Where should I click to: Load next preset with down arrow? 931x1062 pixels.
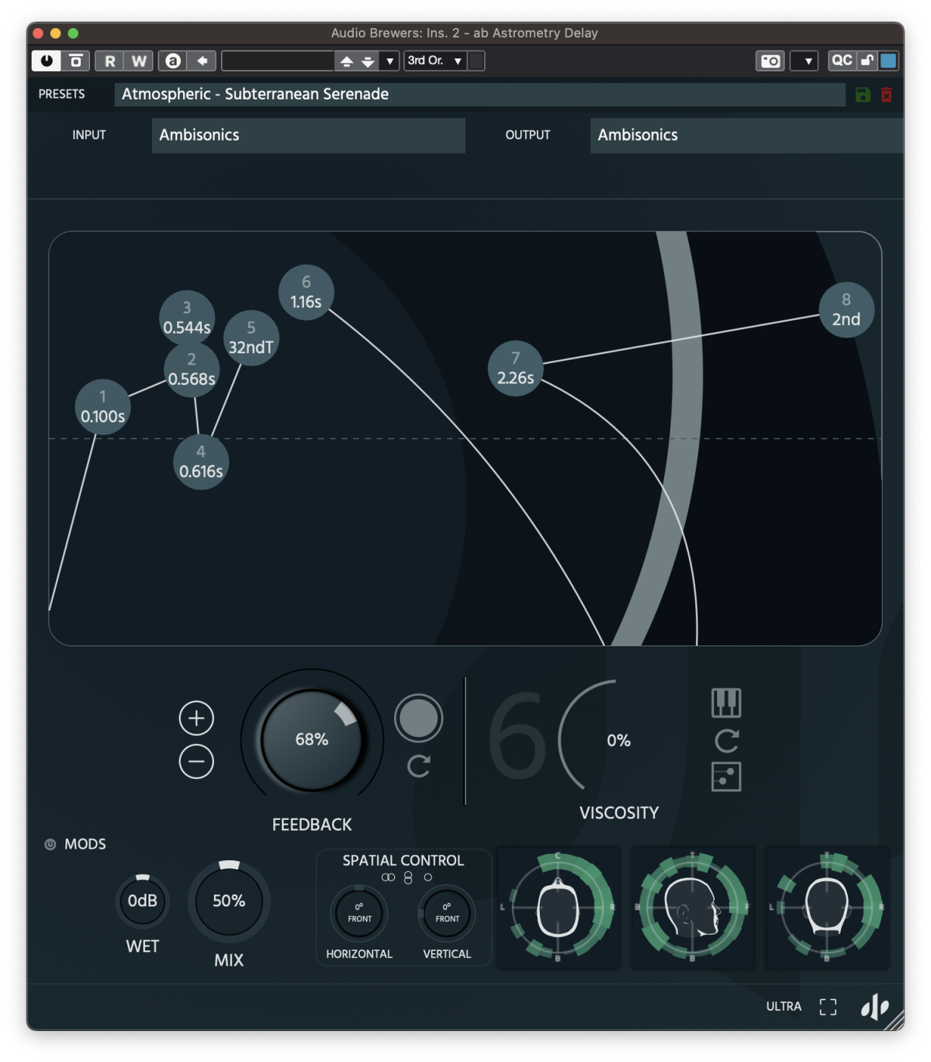point(368,61)
